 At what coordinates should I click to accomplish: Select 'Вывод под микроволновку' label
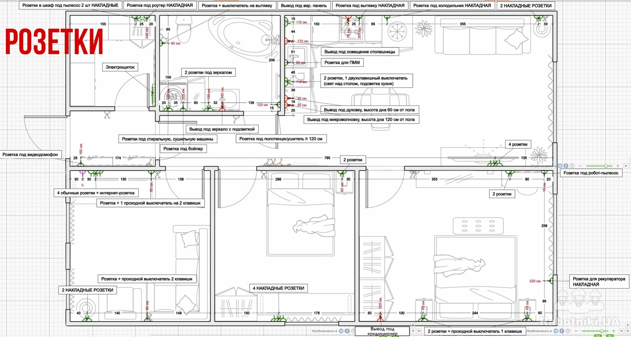(x=361, y=119)
